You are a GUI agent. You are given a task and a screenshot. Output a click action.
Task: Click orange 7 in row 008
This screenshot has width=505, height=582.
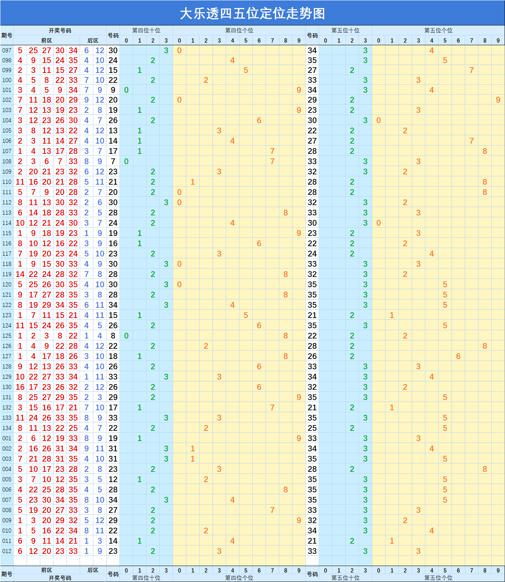[272, 510]
